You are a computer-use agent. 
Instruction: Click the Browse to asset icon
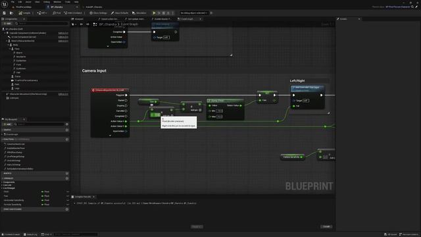tap(11, 13)
